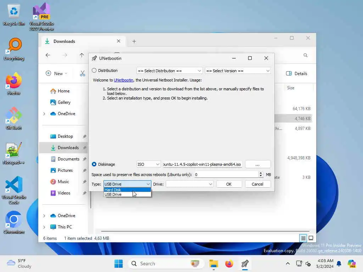Expand This PC tree node
The width and height of the screenshot is (363, 272).
click(x=44, y=227)
